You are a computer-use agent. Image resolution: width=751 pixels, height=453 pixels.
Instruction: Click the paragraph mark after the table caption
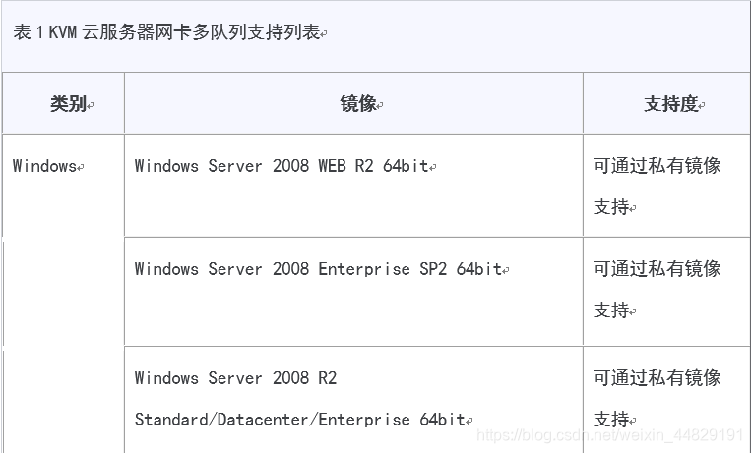click(x=324, y=34)
